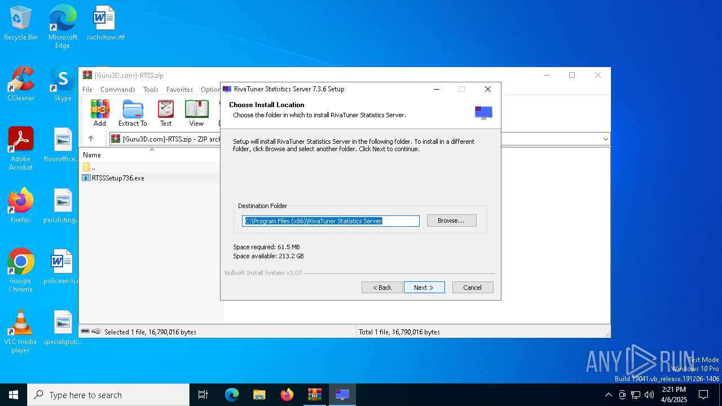Switch to WinRAR on the taskbar
The height and width of the screenshot is (406, 722).
point(314,395)
